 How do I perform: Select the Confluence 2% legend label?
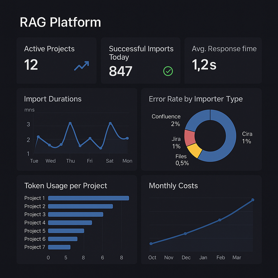166,120
